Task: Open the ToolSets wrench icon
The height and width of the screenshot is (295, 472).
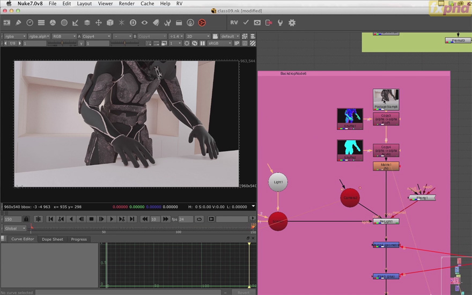Action: point(167,23)
